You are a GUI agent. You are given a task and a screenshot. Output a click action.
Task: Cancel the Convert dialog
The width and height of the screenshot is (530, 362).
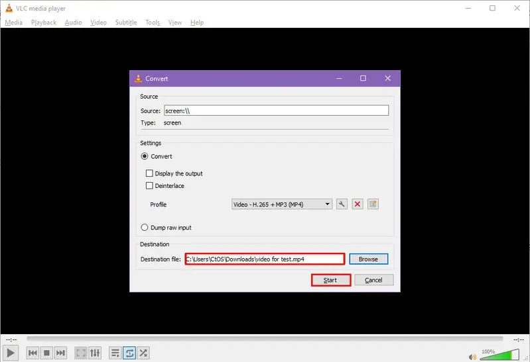[x=373, y=280]
